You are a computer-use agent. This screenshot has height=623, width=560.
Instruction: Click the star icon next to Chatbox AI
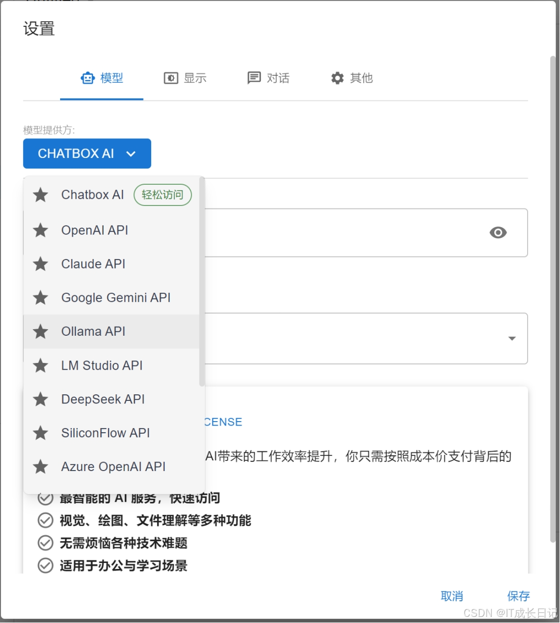point(40,195)
